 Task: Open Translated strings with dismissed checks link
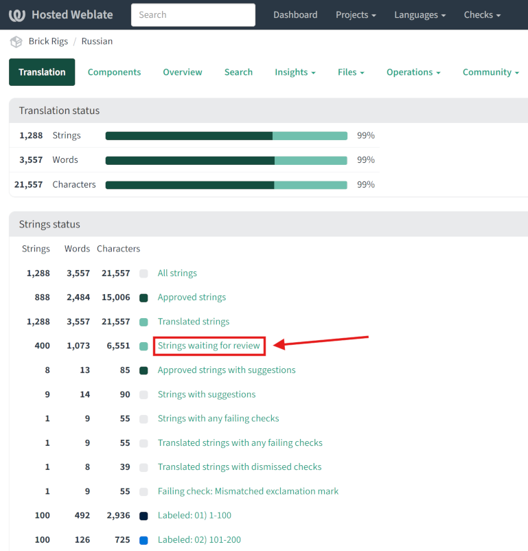pyautogui.click(x=240, y=466)
